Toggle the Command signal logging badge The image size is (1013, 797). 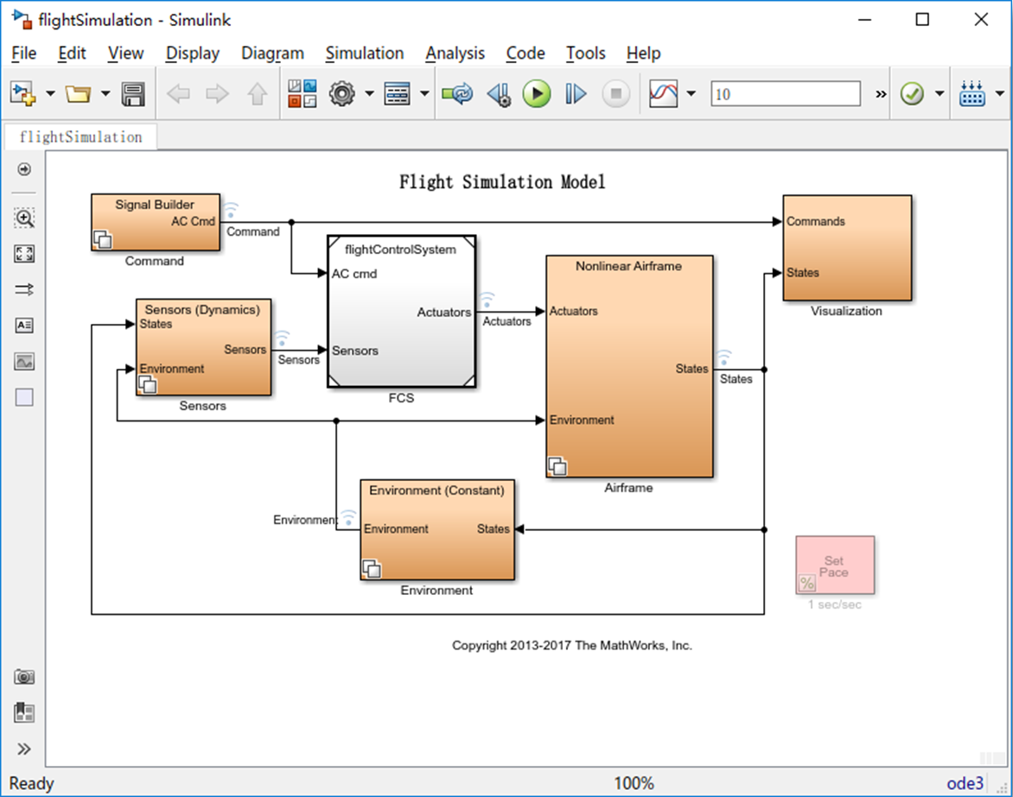point(231,210)
